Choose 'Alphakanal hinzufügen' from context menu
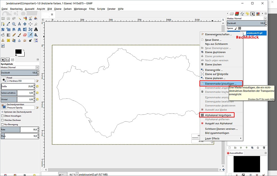The image size is (277, 176). [218, 115]
